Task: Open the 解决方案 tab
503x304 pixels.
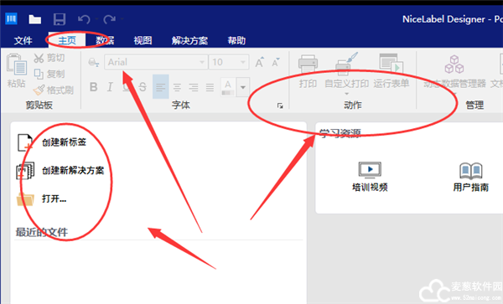Action: tap(189, 40)
